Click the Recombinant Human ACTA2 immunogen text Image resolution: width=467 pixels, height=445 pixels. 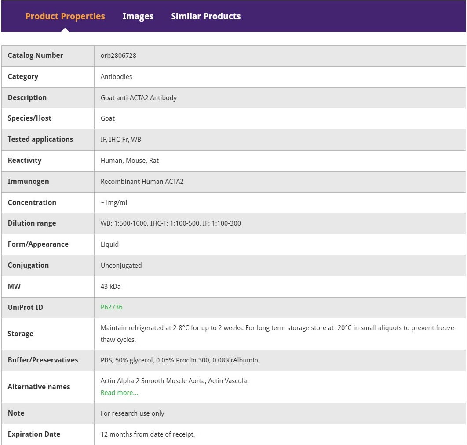coord(142,182)
